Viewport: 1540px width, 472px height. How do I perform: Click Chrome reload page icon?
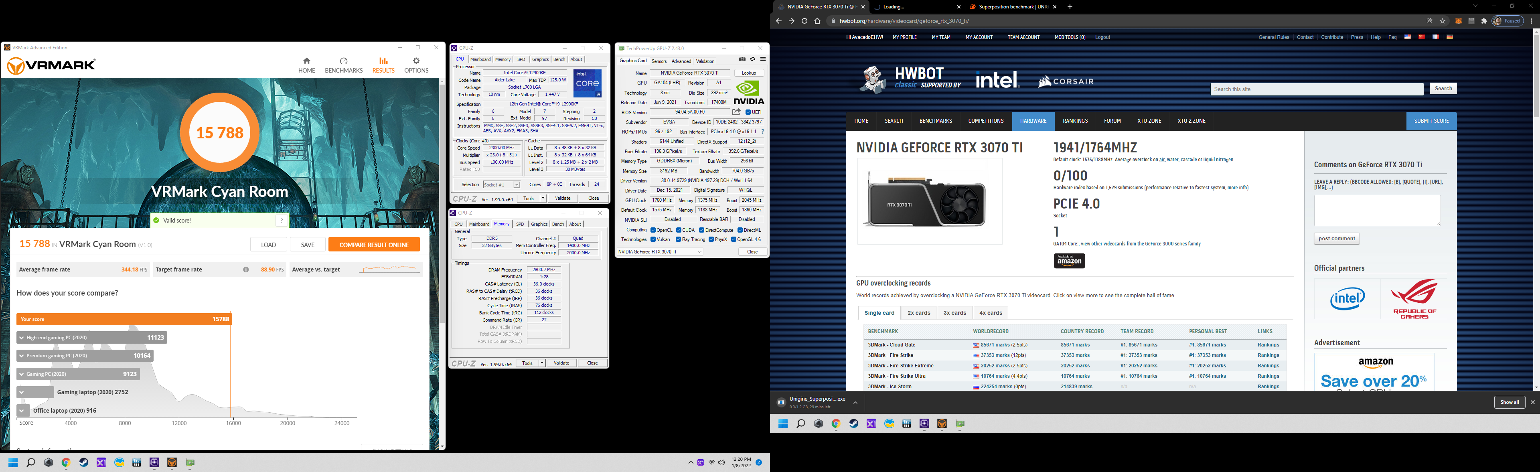tap(804, 21)
